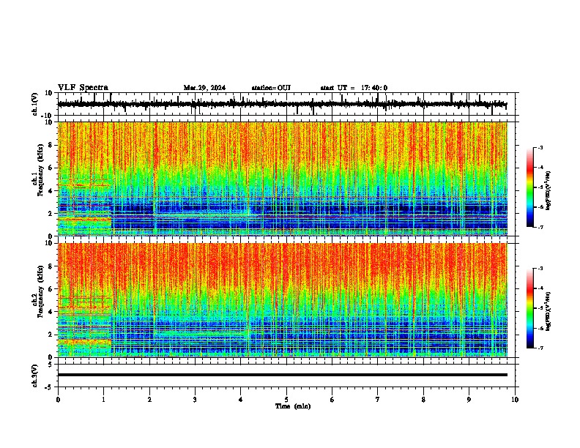
Task: Click time axis tick label "0"
Action: 58,400
